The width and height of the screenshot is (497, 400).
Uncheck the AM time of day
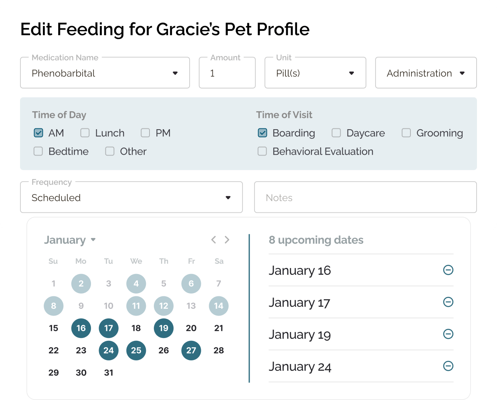[x=38, y=133]
